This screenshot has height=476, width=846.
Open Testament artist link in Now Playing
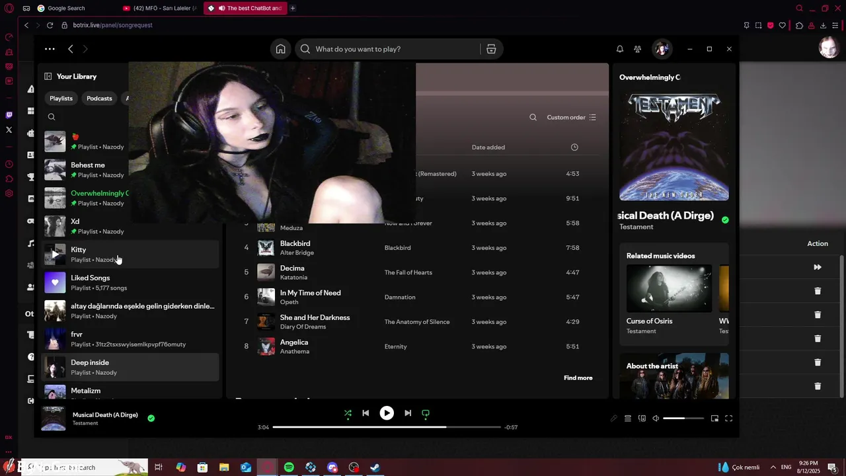(x=636, y=227)
